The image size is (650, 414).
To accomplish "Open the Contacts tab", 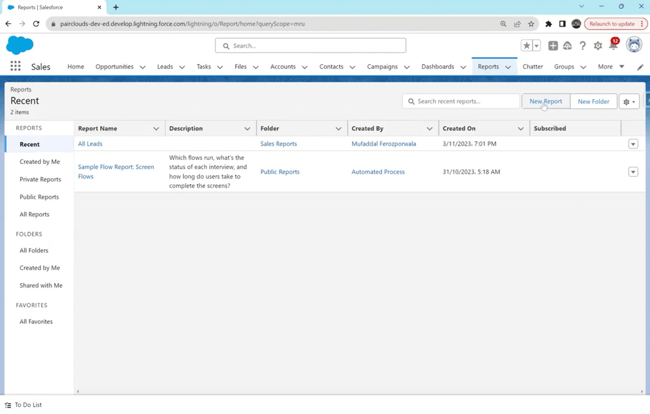I will 331,66.
